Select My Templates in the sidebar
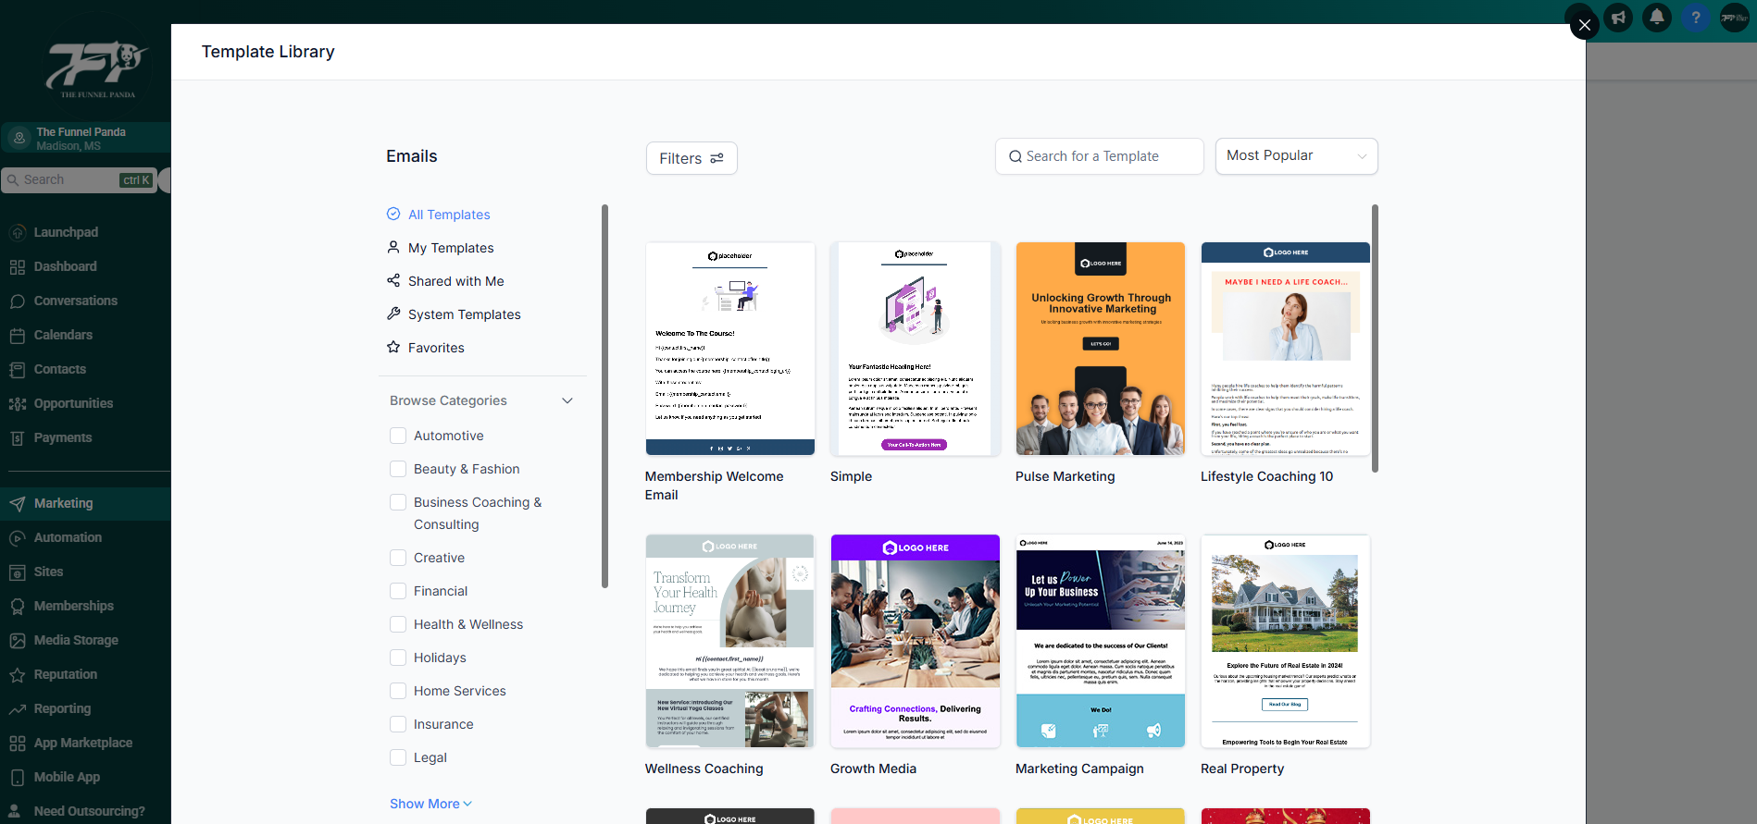The image size is (1757, 824). click(440, 248)
